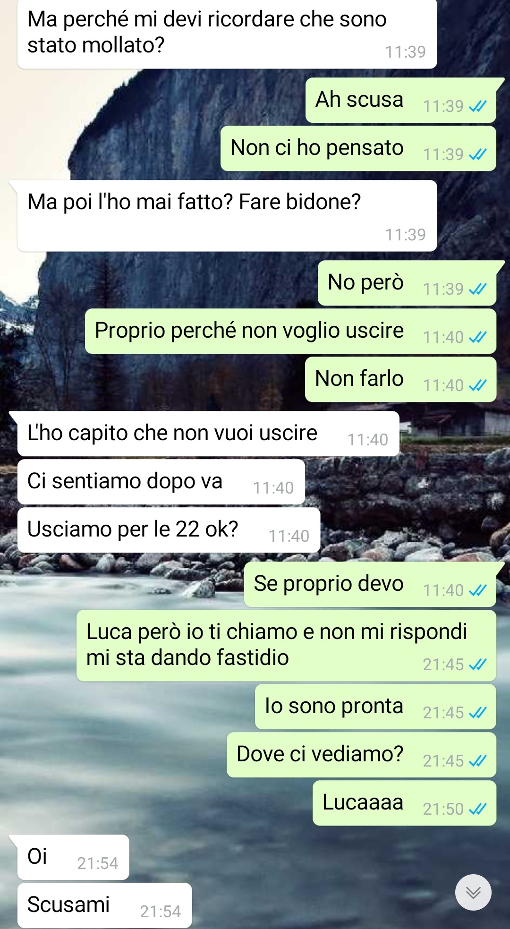Select the message 'Usciamo per le 22 ok?'
The width and height of the screenshot is (510, 929).
click(x=169, y=530)
